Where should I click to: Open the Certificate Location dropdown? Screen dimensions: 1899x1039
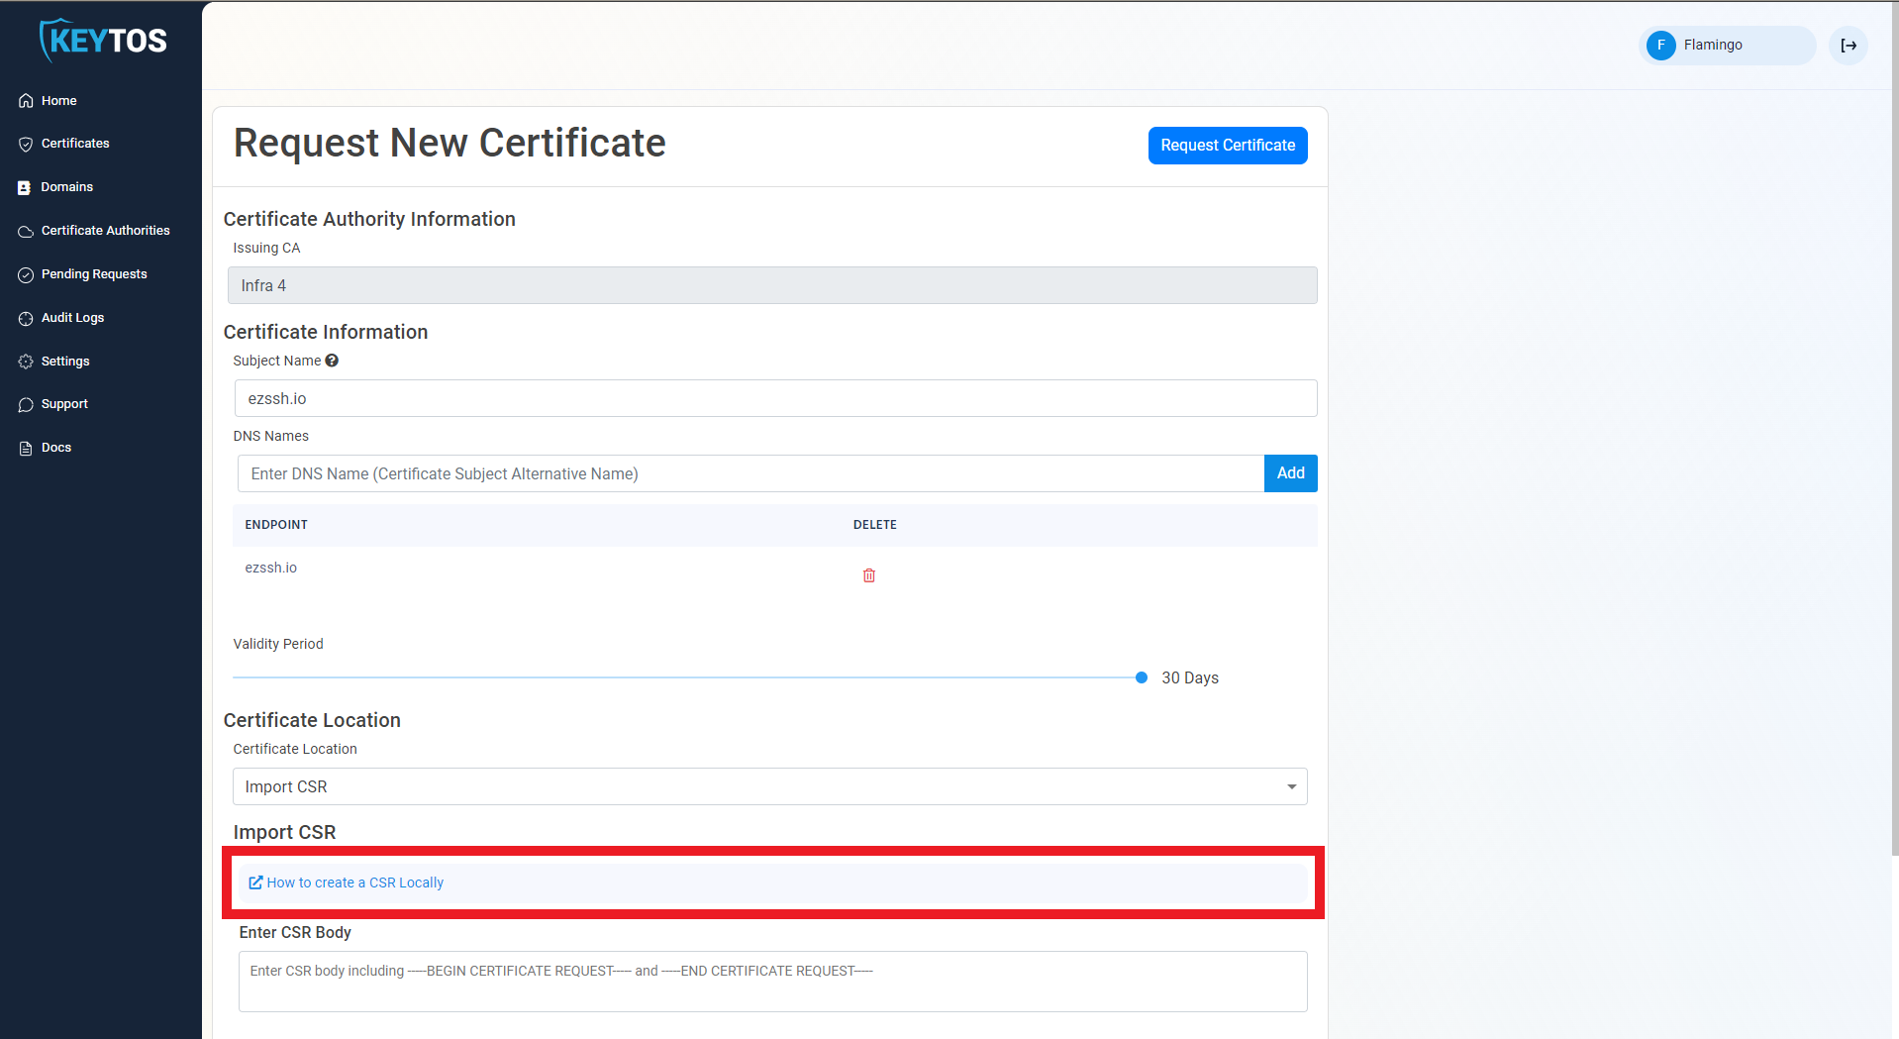pyautogui.click(x=1290, y=785)
